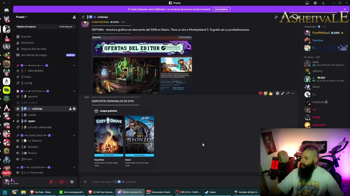Edit the message with pencil icon

tap(282, 93)
